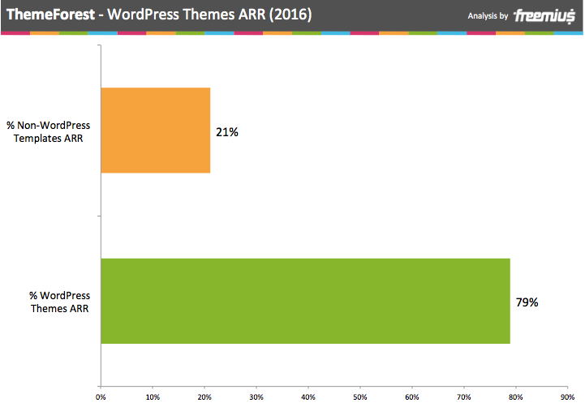The width and height of the screenshot is (585, 407).
Task: Click the 21% data label
Action: click(227, 132)
